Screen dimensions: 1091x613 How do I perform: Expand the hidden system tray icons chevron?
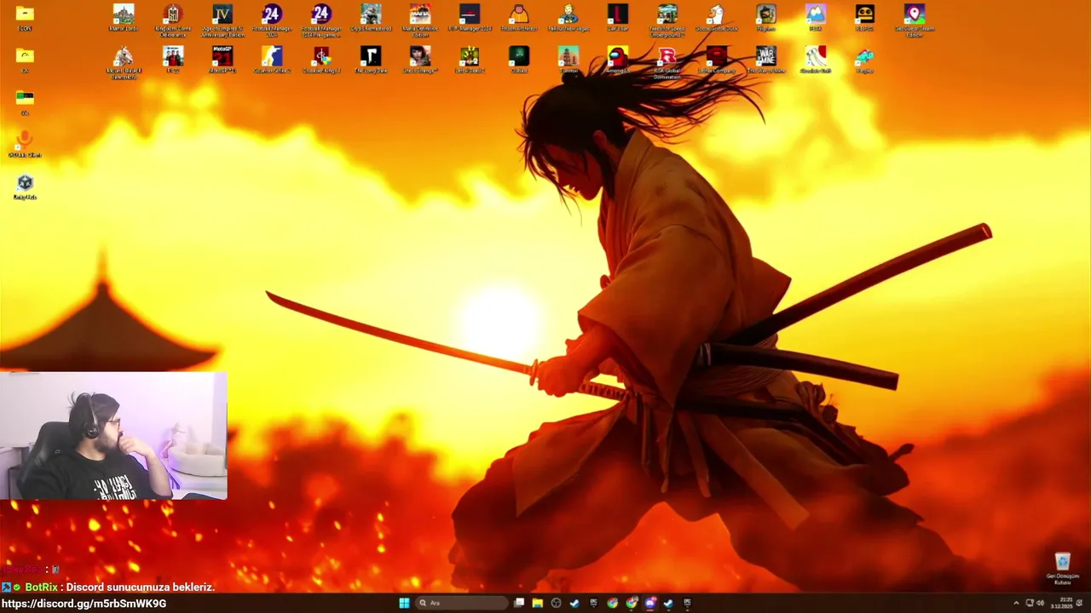[1016, 603]
